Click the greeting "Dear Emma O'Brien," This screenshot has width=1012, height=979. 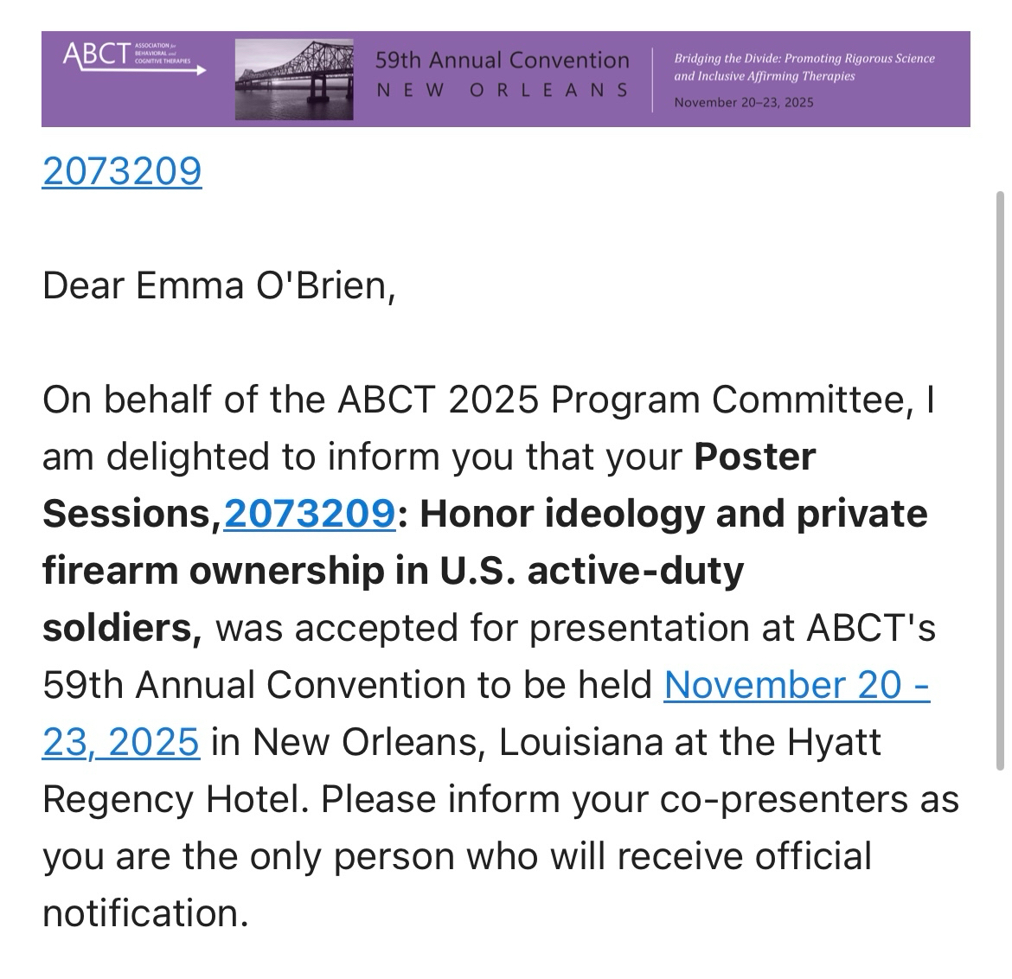219,285
